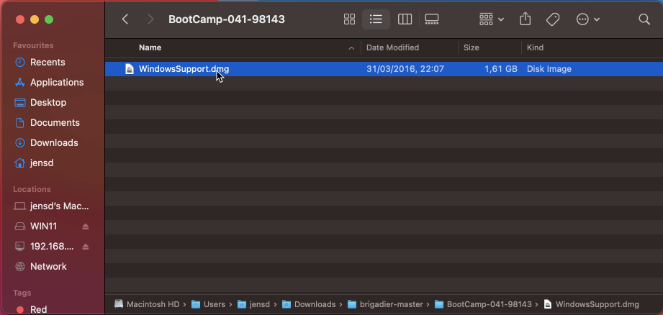Go back with the left chevron
Screen dimensions: 663x315
click(x=125, y=19)
